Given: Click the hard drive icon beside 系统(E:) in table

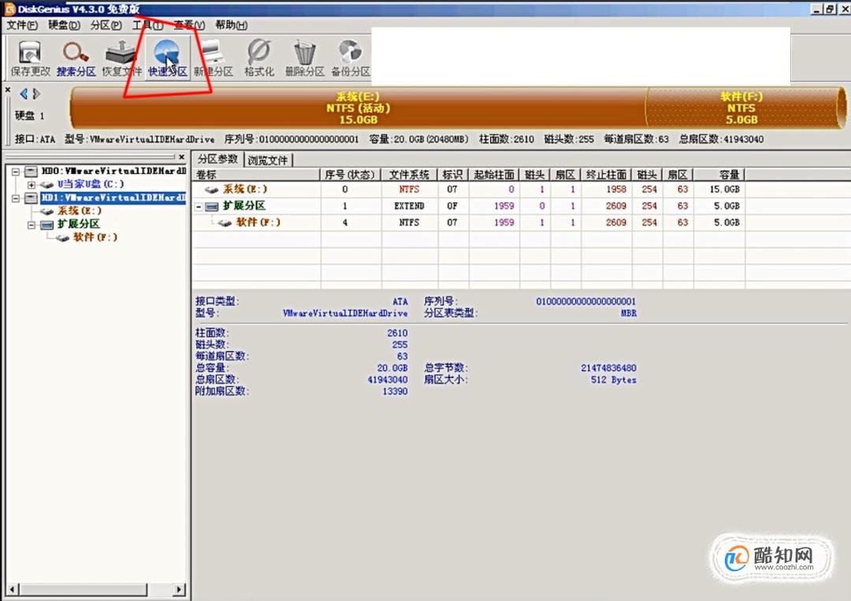Looking at the screenshot, I should coord(212,189).
